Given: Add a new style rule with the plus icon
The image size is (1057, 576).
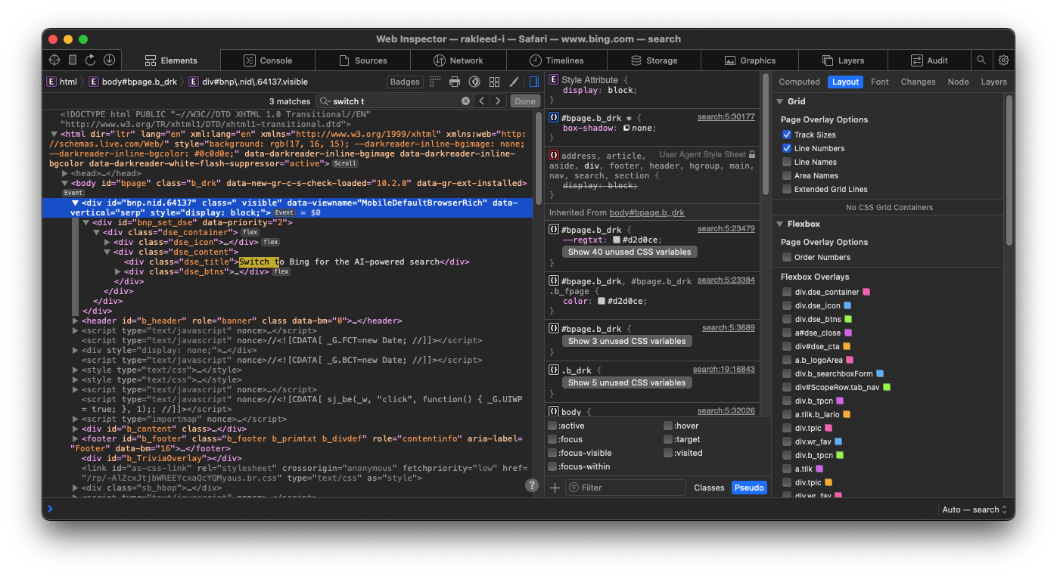Looking at the screenshot, I should [555, 488].
